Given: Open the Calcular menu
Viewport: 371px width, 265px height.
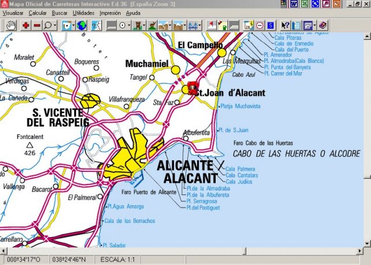Looking at the screenshot, I should click(38, 12).
